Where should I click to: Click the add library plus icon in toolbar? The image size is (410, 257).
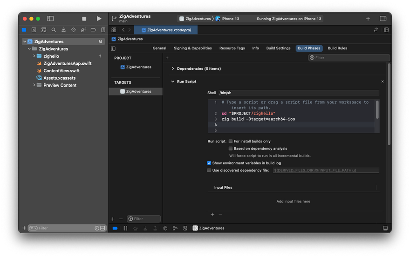click(x=368, y=19)
